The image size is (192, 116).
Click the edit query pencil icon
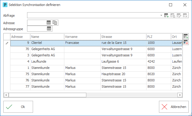pos(179,16)
